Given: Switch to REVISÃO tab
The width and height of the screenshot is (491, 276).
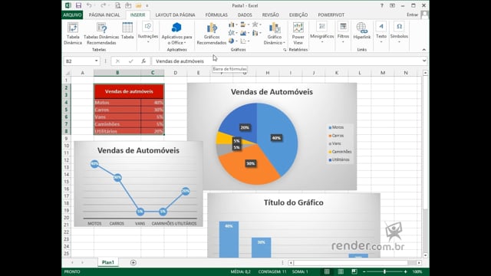Looking at the screenshot, I should (270, 15).
